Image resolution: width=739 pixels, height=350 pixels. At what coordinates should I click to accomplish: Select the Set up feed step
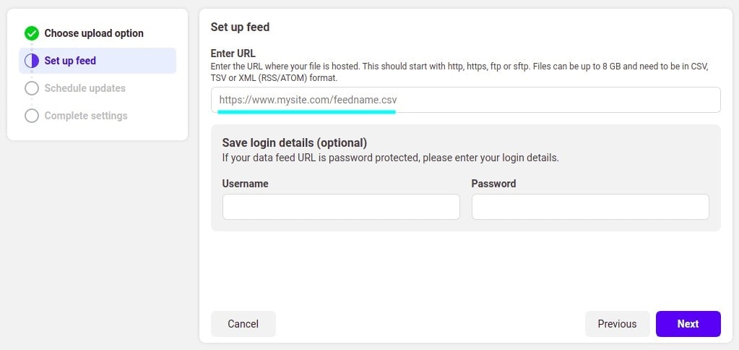point(98,61)
